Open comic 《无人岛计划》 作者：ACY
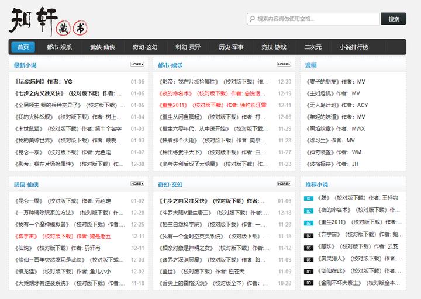 click(337, 105)
